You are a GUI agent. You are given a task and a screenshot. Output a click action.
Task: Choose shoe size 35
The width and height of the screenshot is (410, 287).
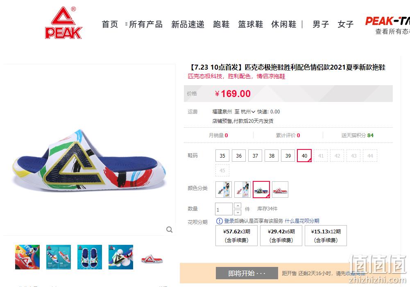(x=222, y=156)
